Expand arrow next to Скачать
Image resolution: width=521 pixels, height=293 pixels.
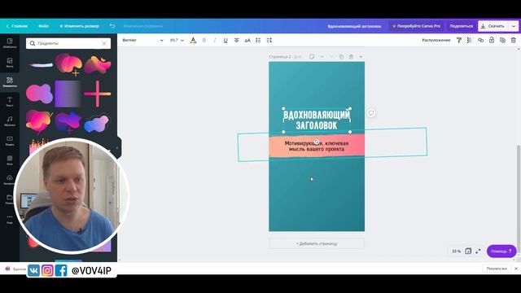point(514,26)
